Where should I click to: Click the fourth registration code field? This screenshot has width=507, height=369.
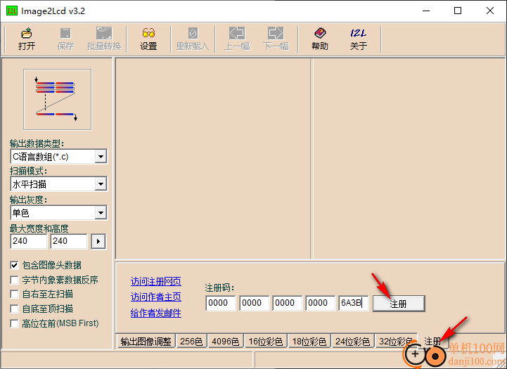pyautogui.click(x=320, y=303)
